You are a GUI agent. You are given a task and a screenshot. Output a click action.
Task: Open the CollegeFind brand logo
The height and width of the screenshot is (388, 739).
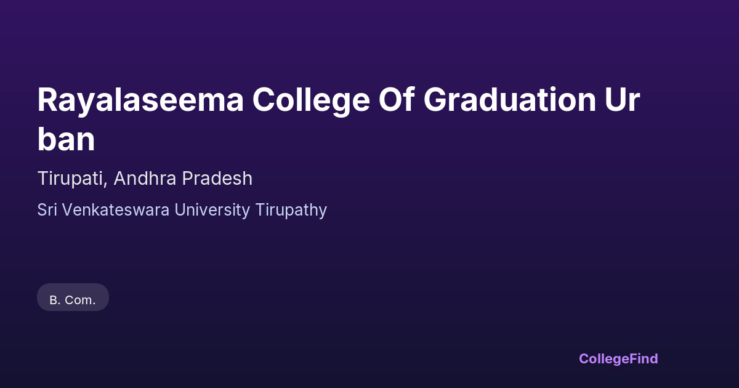[618, 358]
